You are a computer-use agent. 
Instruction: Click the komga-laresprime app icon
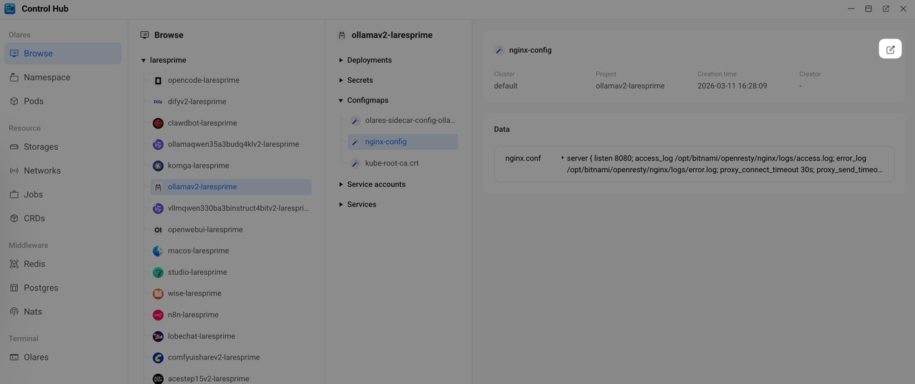(x=158, y=166)
